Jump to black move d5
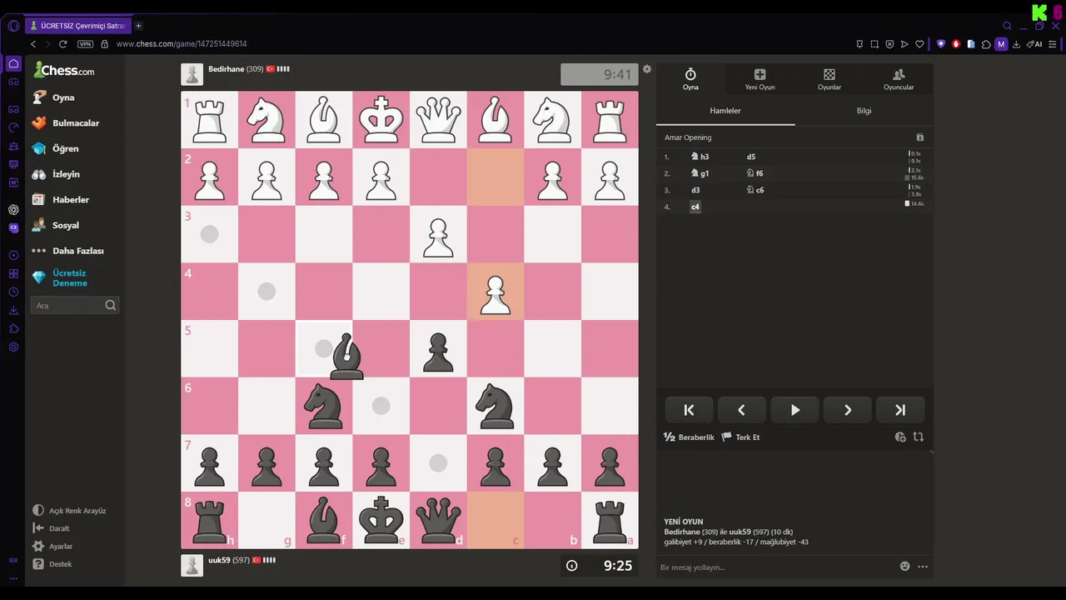The height and width of the screenshot is (600, 1066). pyautogui.click(x=751, y=157)
